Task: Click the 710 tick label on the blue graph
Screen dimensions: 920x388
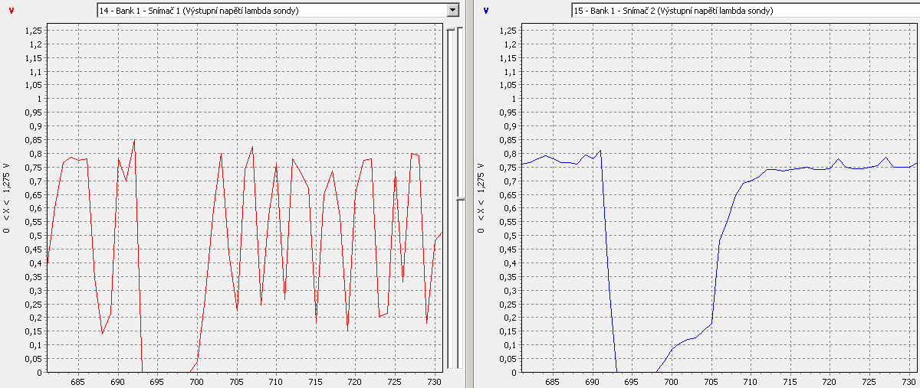Action: click(749, 381)
